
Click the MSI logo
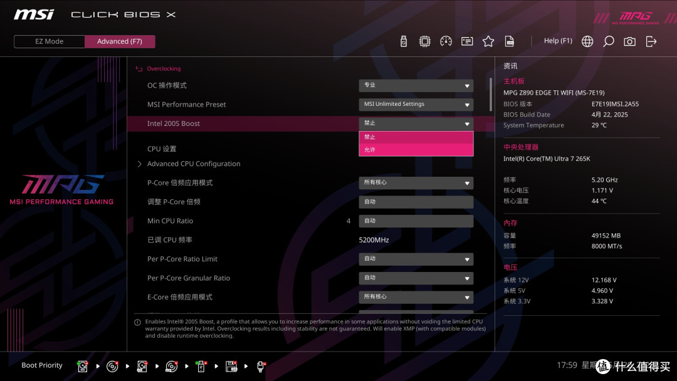pos(34,14)
